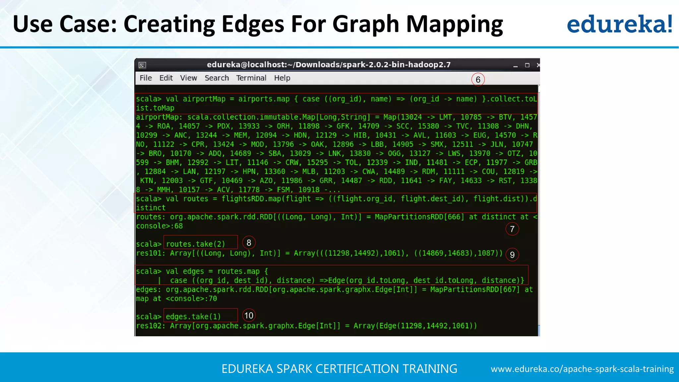This screenshot has width=679, height=382.
Task: Click the terminal vertical scrollbar
Action: [x=539, y=210]
